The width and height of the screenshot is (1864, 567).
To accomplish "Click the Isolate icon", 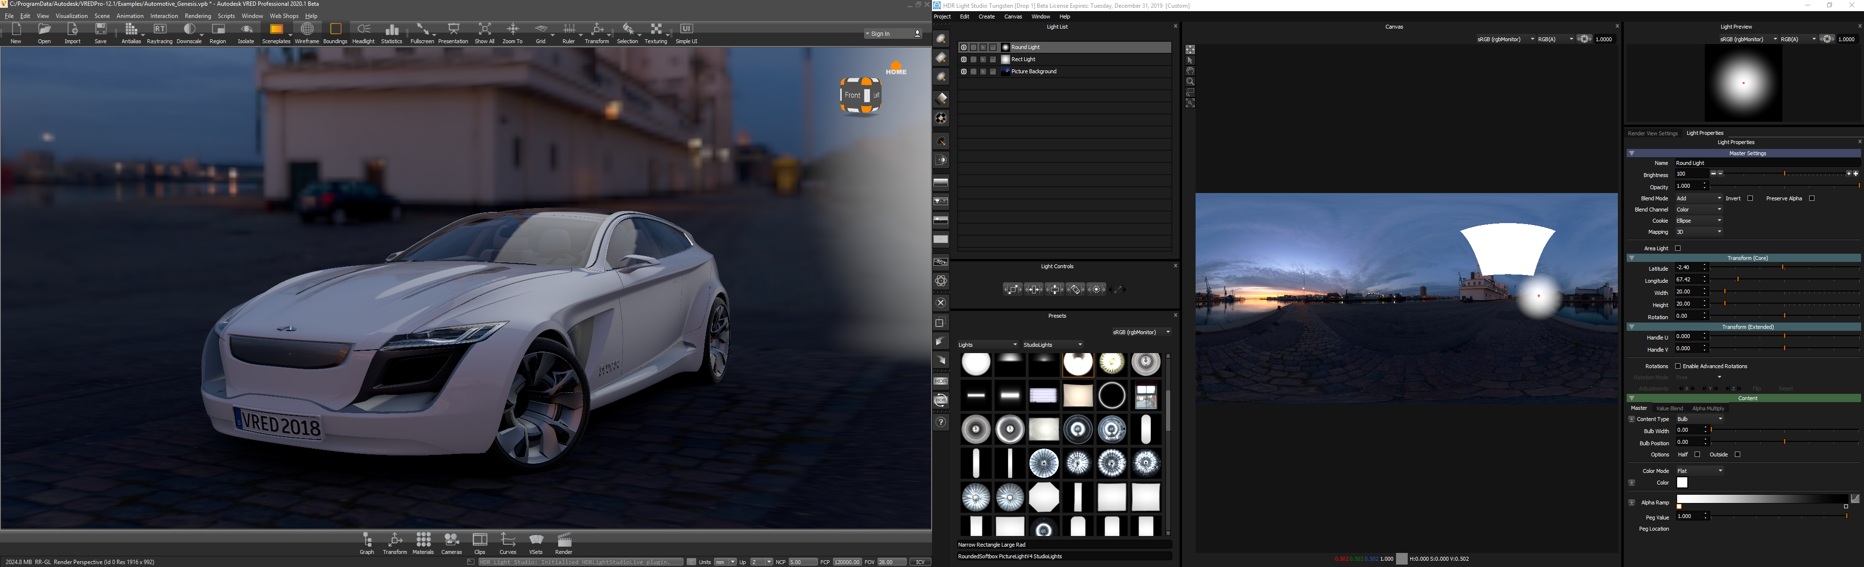I will [246, 32].
